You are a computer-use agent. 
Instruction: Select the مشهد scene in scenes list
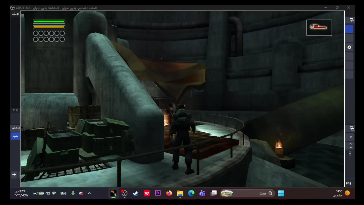click(x=15, y=136)
